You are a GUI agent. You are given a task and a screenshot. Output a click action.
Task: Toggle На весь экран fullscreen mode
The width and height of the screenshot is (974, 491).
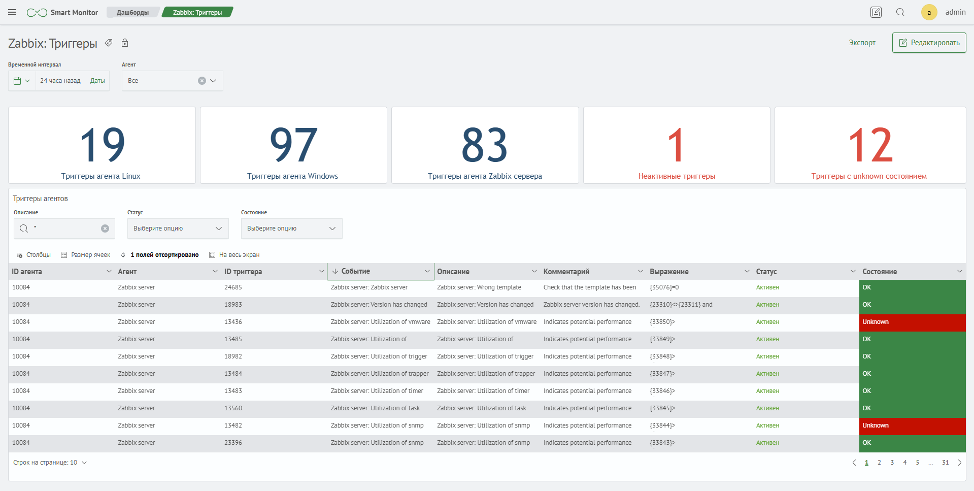[234, 255]
